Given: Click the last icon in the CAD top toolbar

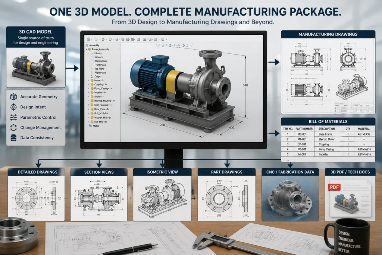Looking at the screenshot, I should pos(163,39).
